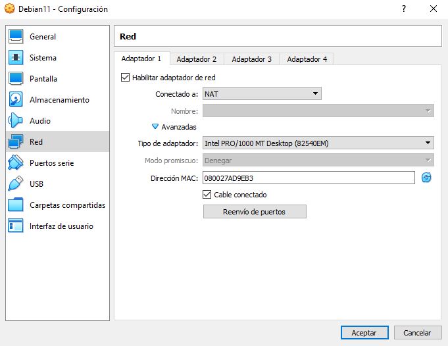This screenshot has height=346, width=448.
Task: Click the Carpetas compartidas folder icon
Action: click(x=16, y=205)
